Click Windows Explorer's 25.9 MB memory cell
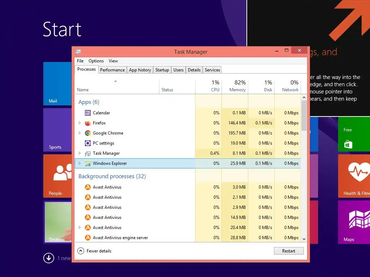 235,163
